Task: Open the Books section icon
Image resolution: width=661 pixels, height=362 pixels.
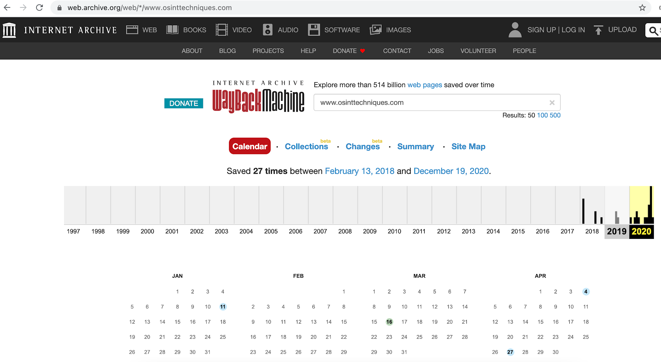Action: click(172, 30)
